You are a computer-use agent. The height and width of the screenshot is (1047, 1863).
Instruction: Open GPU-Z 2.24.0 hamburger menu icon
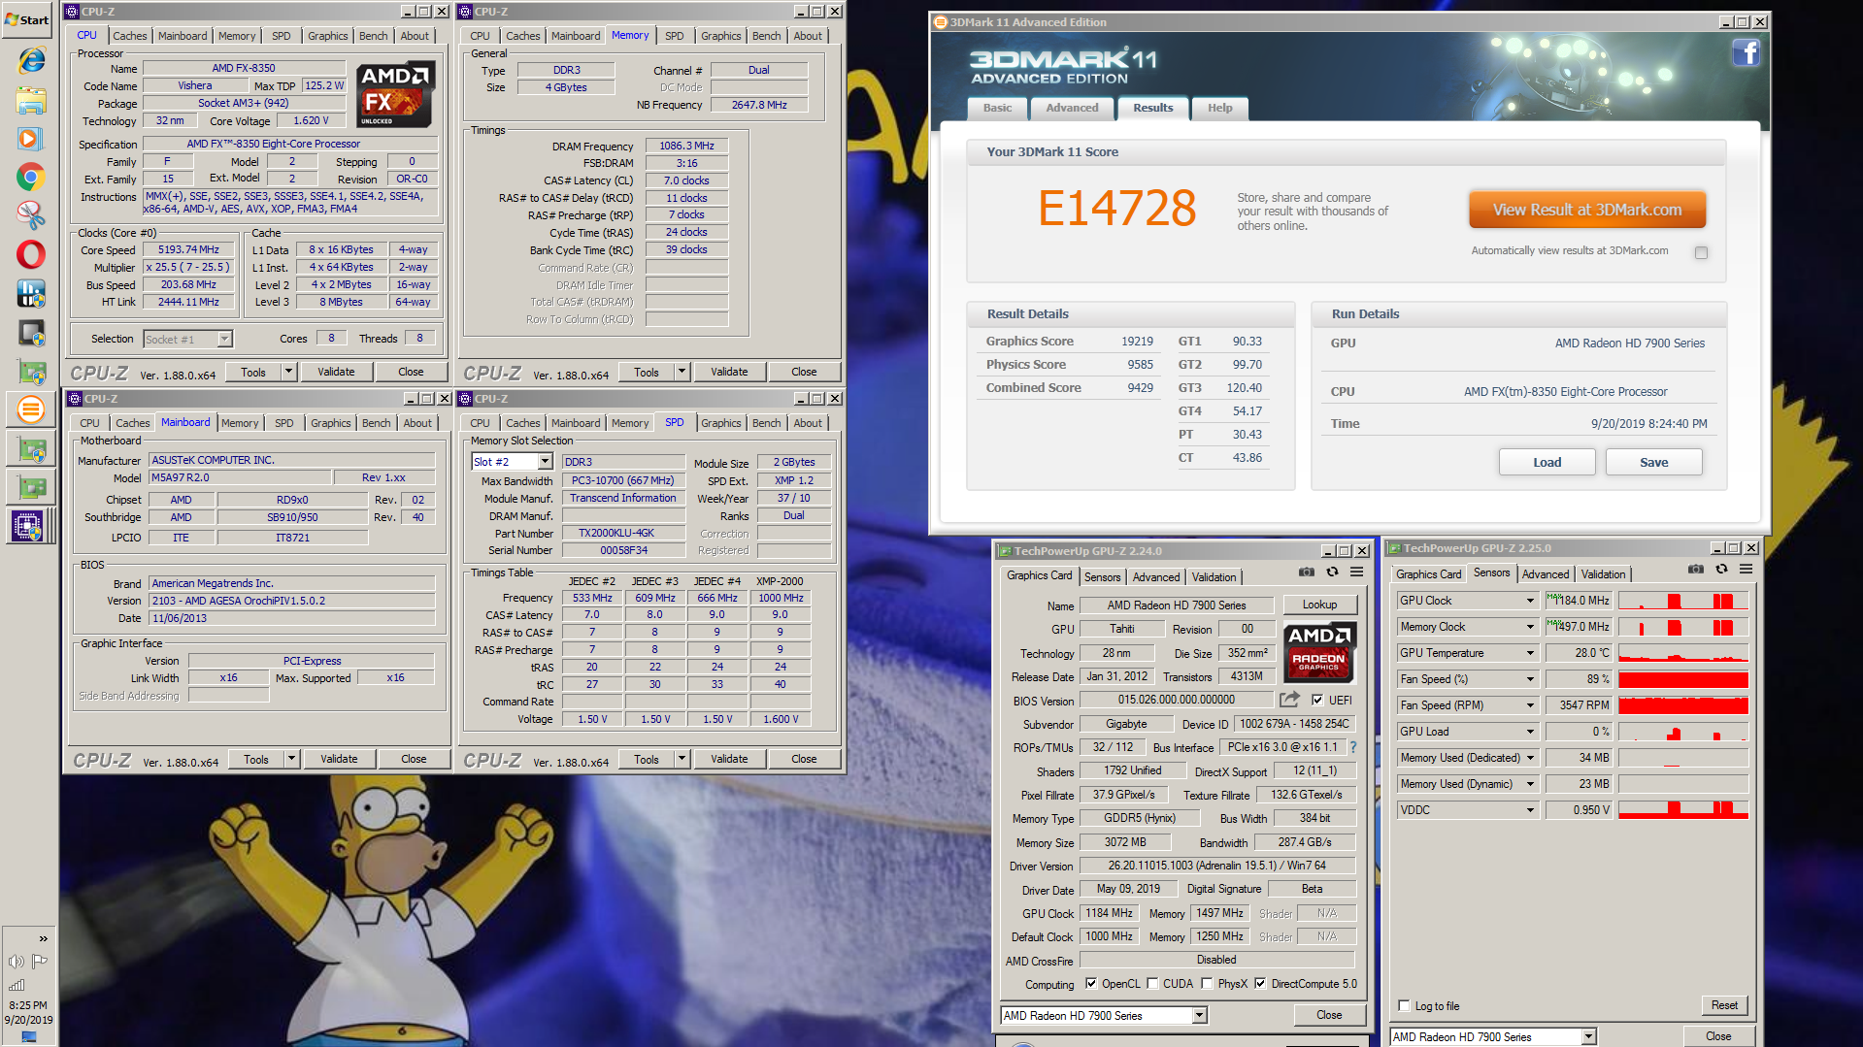1356,573
